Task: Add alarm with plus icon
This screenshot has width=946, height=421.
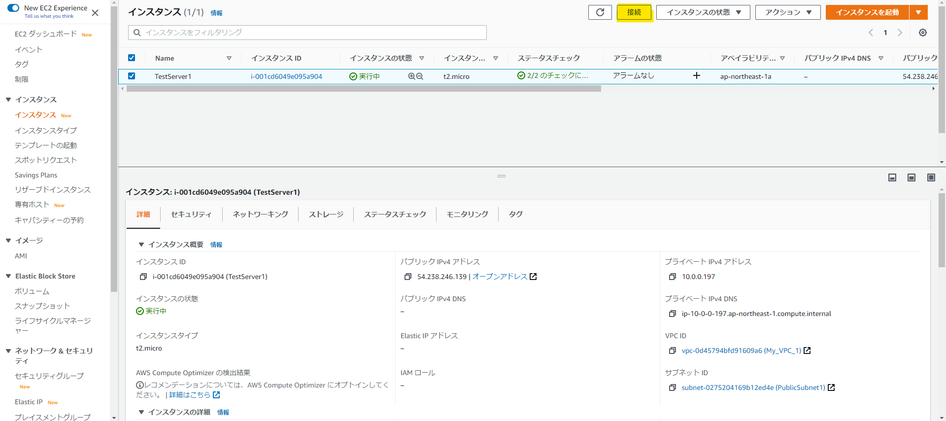Action: coord(697,75)
